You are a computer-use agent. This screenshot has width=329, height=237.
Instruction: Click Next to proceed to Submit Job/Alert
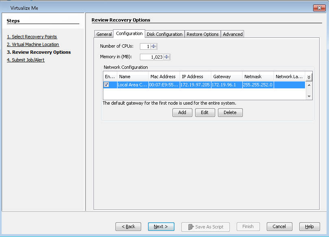pos(161,226)
